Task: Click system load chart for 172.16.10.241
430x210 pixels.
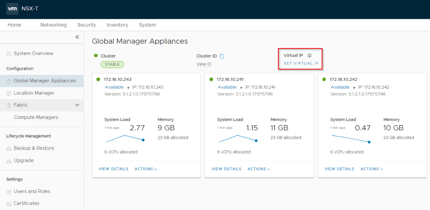Action: [x=238, y=139]
